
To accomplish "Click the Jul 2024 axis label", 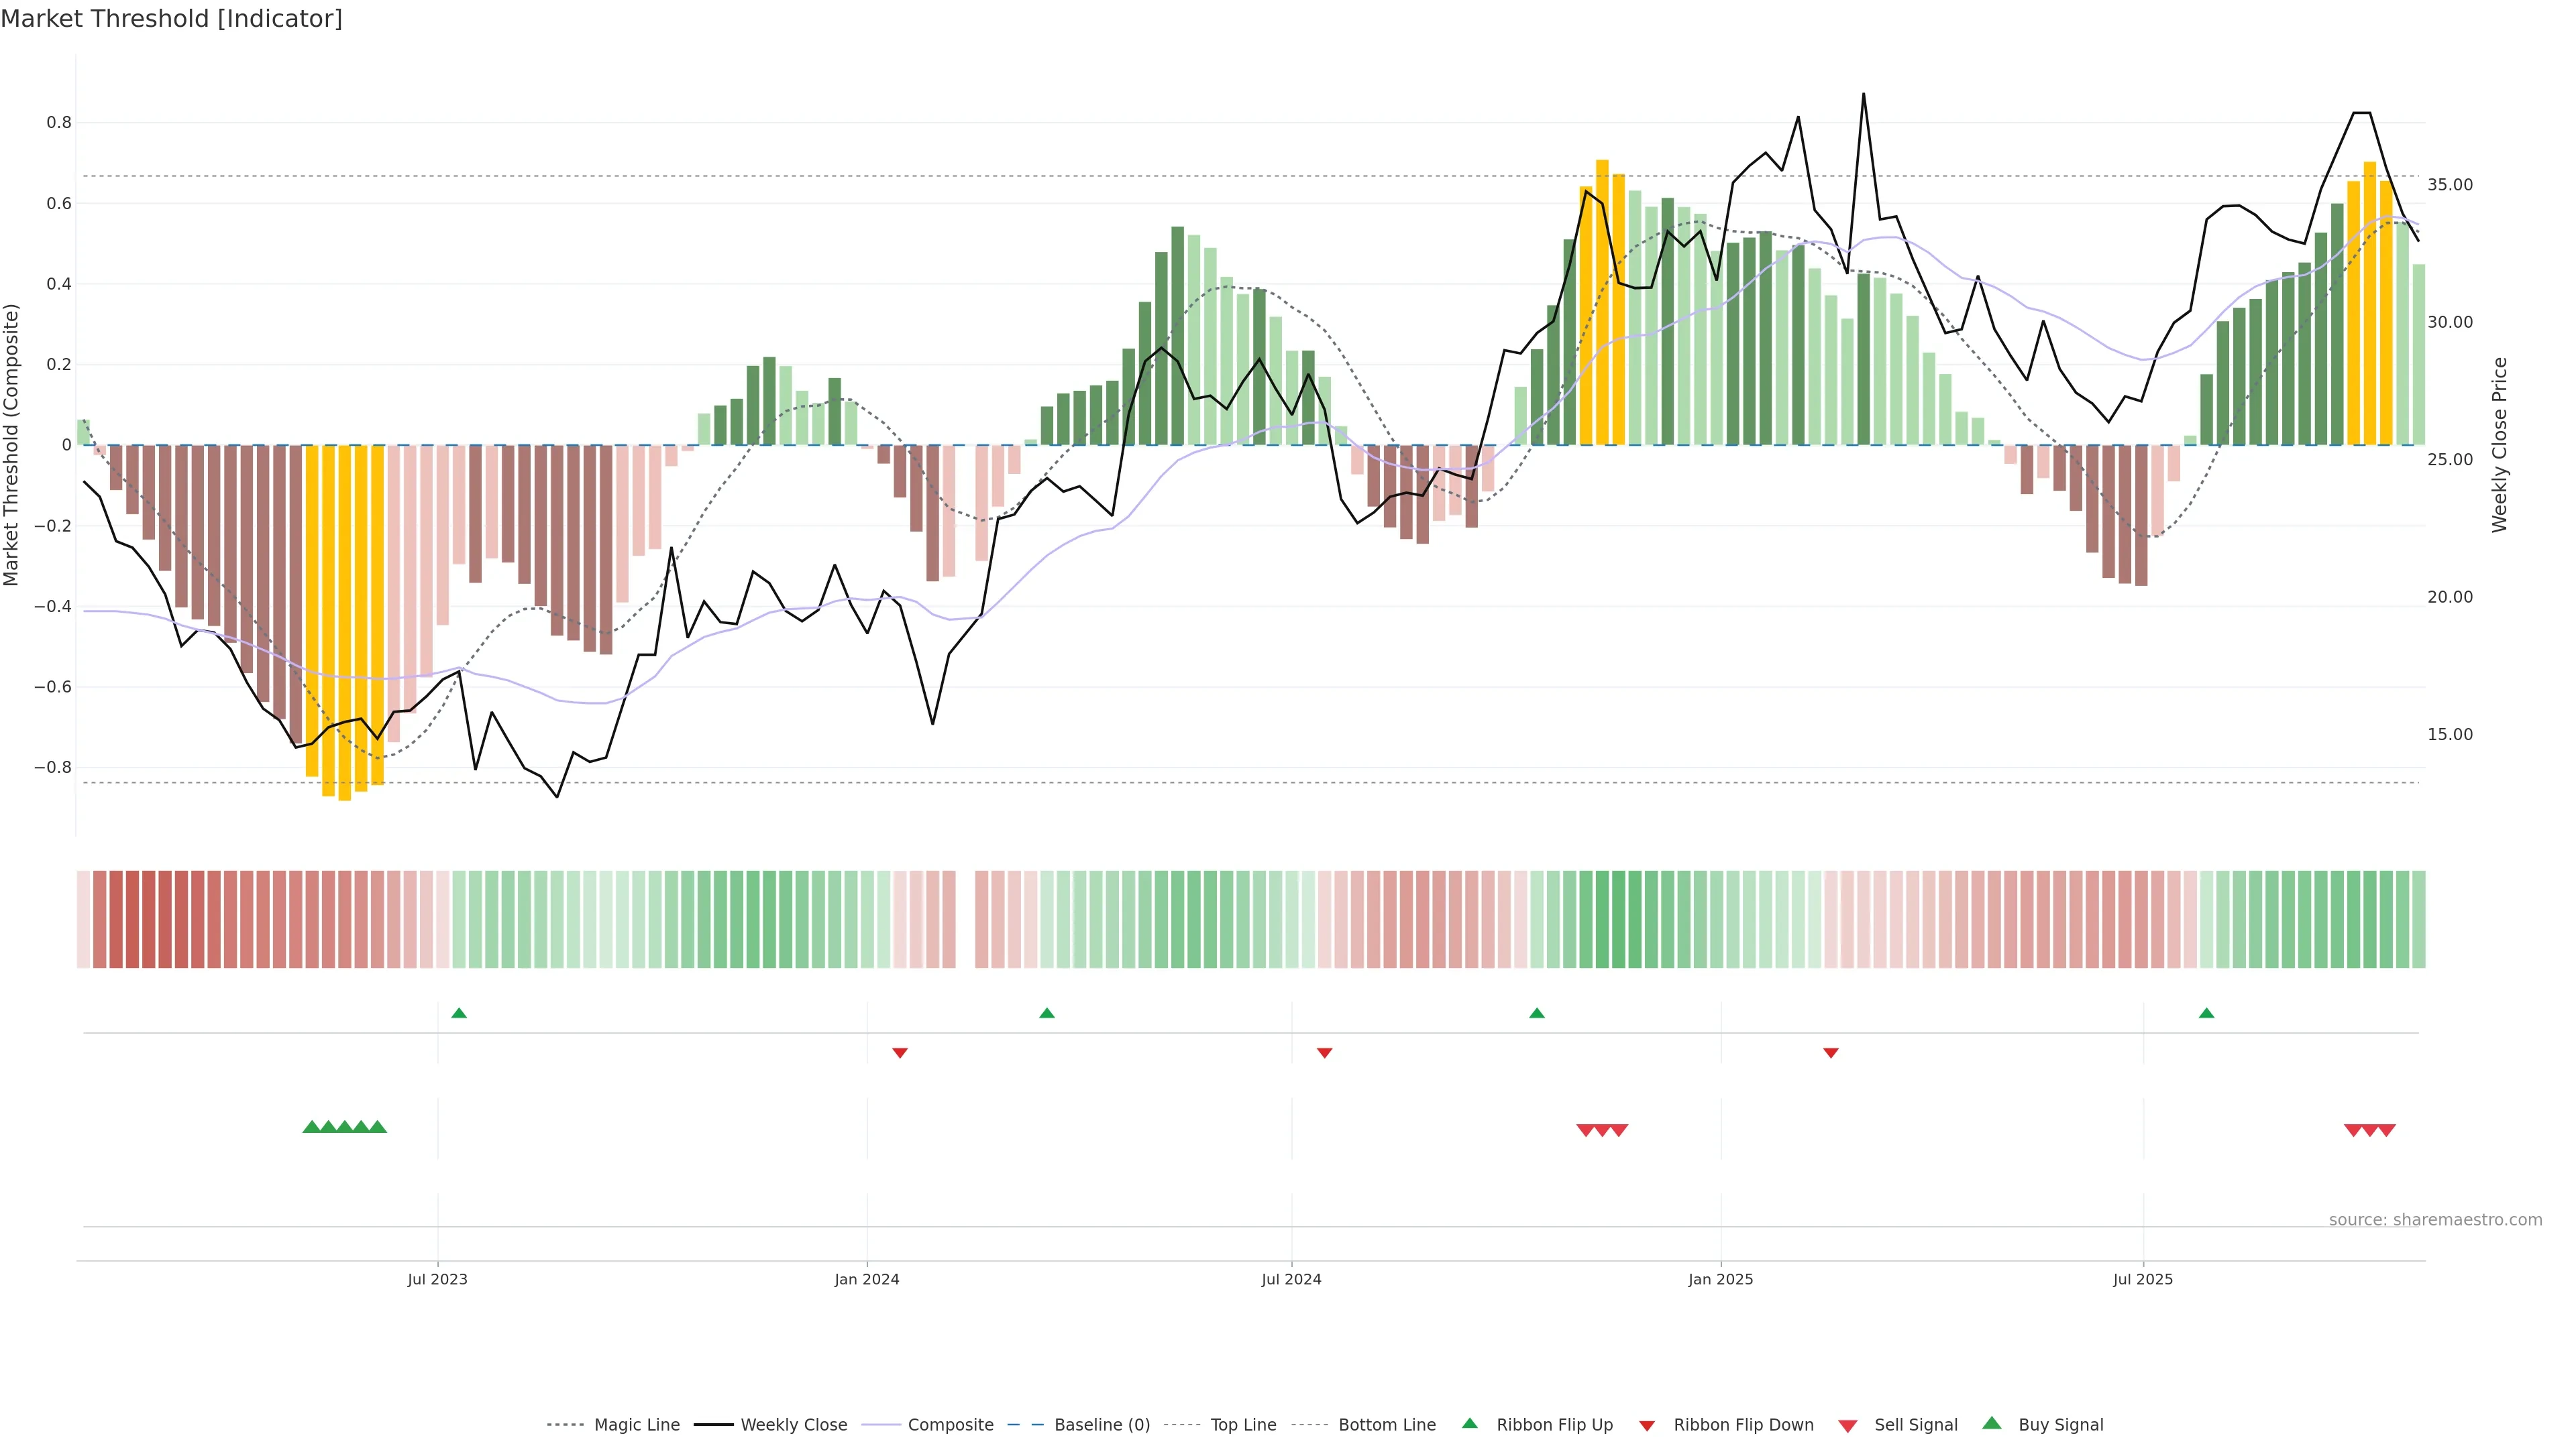I will click(1291, 1279).
